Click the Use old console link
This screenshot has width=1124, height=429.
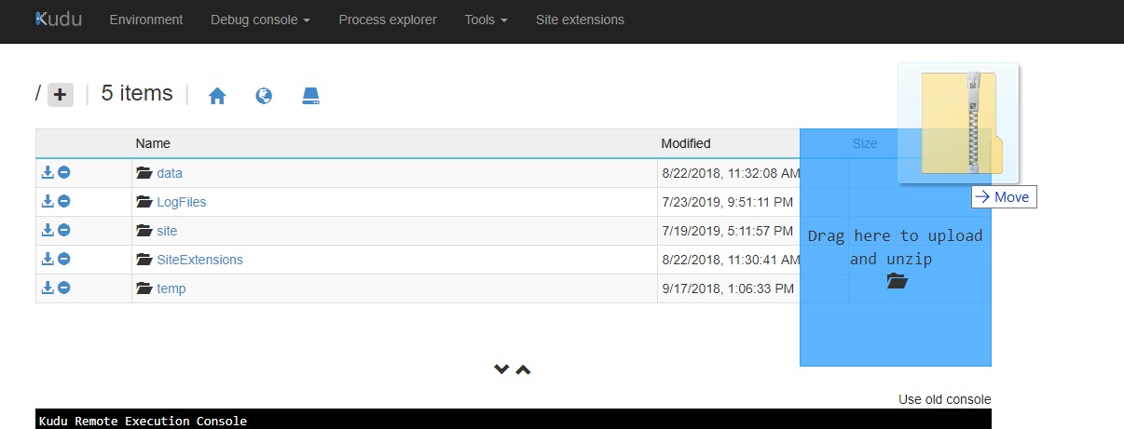945,399
